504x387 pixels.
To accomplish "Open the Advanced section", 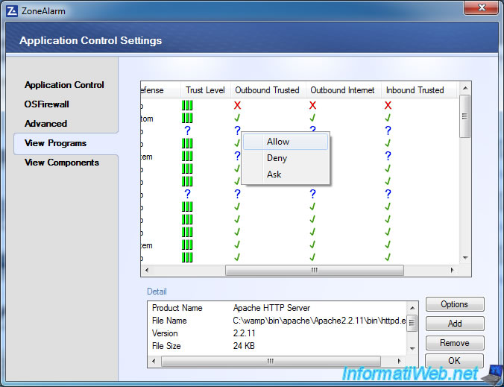I will coord(45,124).
